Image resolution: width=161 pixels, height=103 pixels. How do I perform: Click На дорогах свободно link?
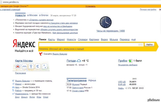click(128, 65)
